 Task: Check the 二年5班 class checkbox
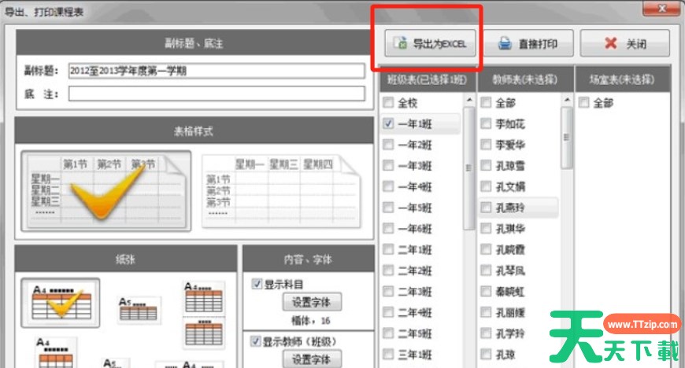point(388,333)
